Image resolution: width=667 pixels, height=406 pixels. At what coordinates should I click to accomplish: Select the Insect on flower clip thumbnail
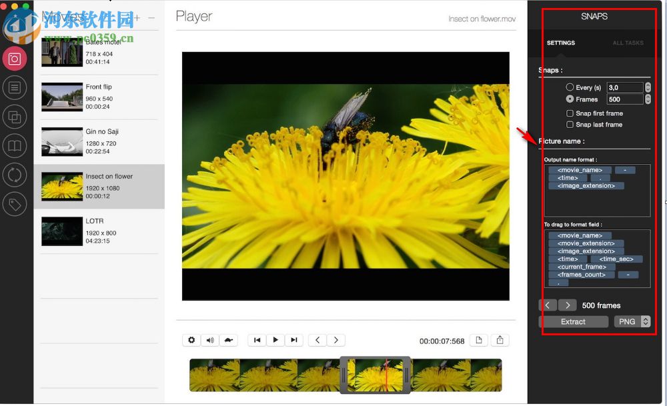62,187
